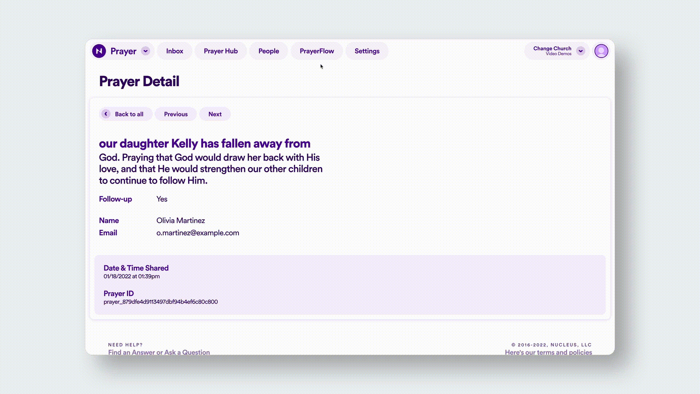Click the email o.martinez@example.com
Image resolution: width=700 pixels, height=394 pixels.
(198, 233)
